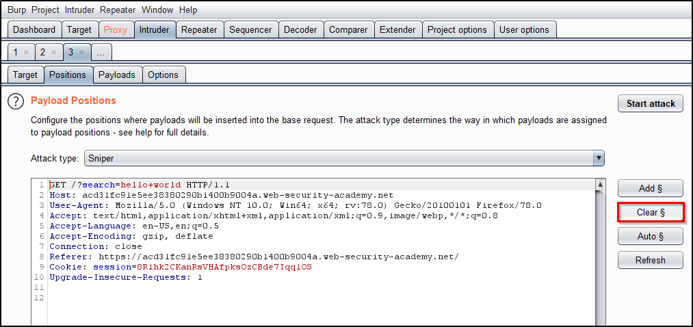
Task: Close attack tab 2
Action: pos(54,53)
